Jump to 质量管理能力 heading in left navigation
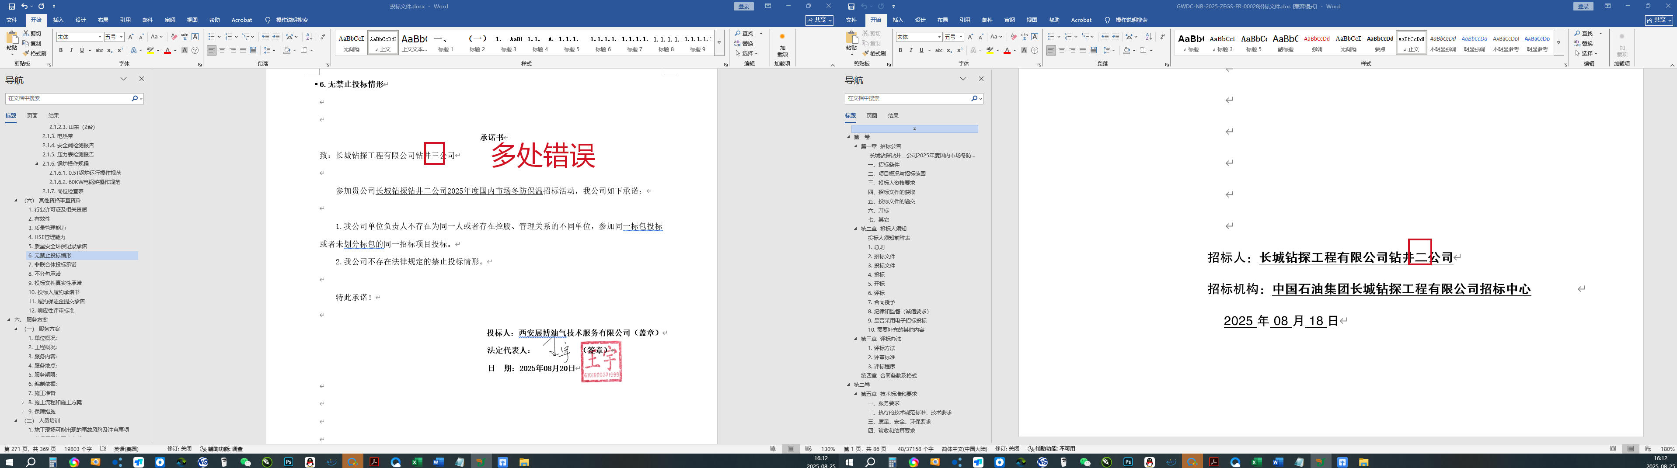The height and width of the screenshot is (468, 1677). pos(47,229)
